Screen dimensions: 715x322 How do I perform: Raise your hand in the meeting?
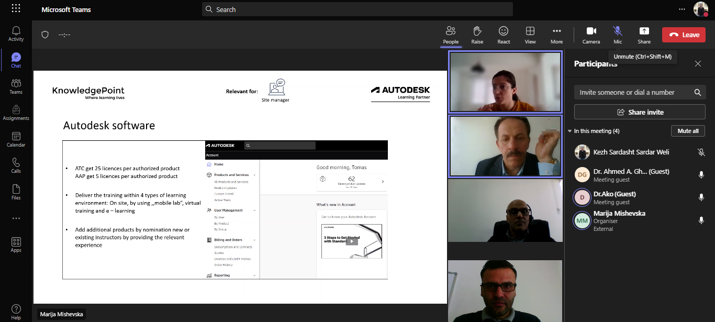coord(477,35)
